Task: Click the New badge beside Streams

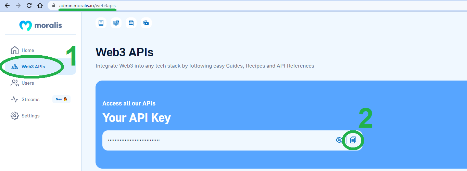Action: pyautogui.click(x=61, y=99)
